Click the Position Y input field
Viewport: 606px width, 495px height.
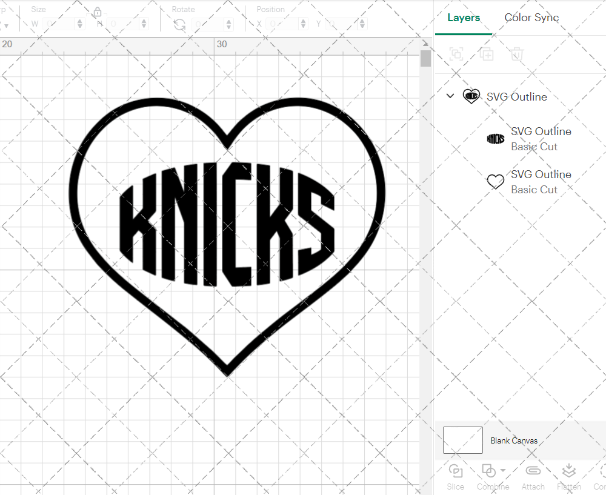coord(342,24)
